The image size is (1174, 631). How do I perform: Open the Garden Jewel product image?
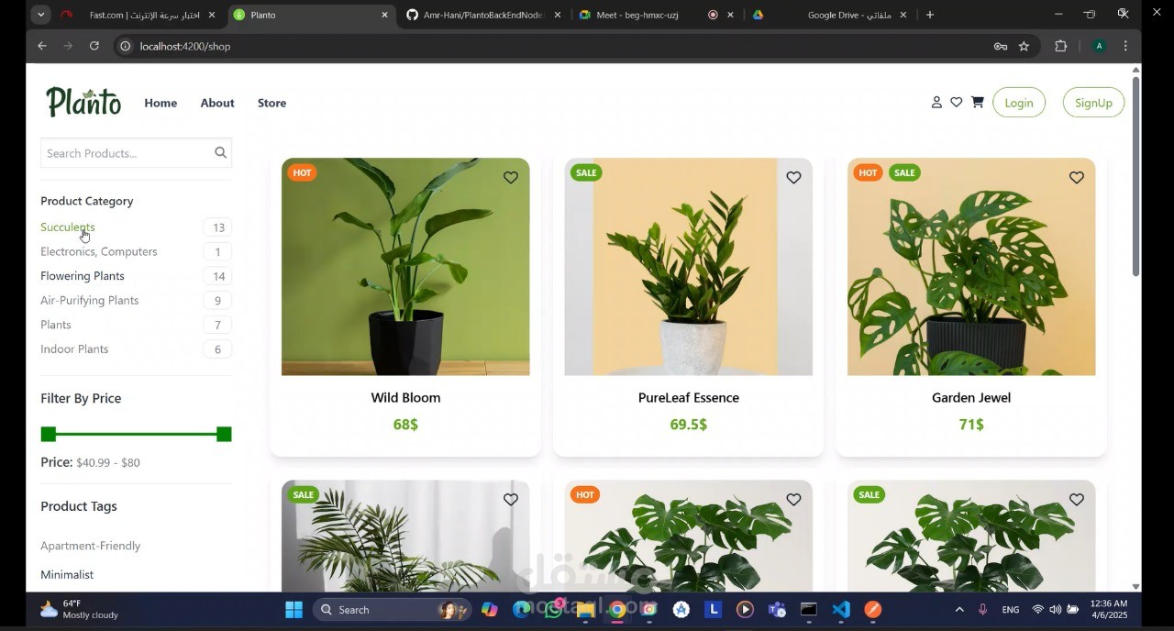[x=971, y=267]
